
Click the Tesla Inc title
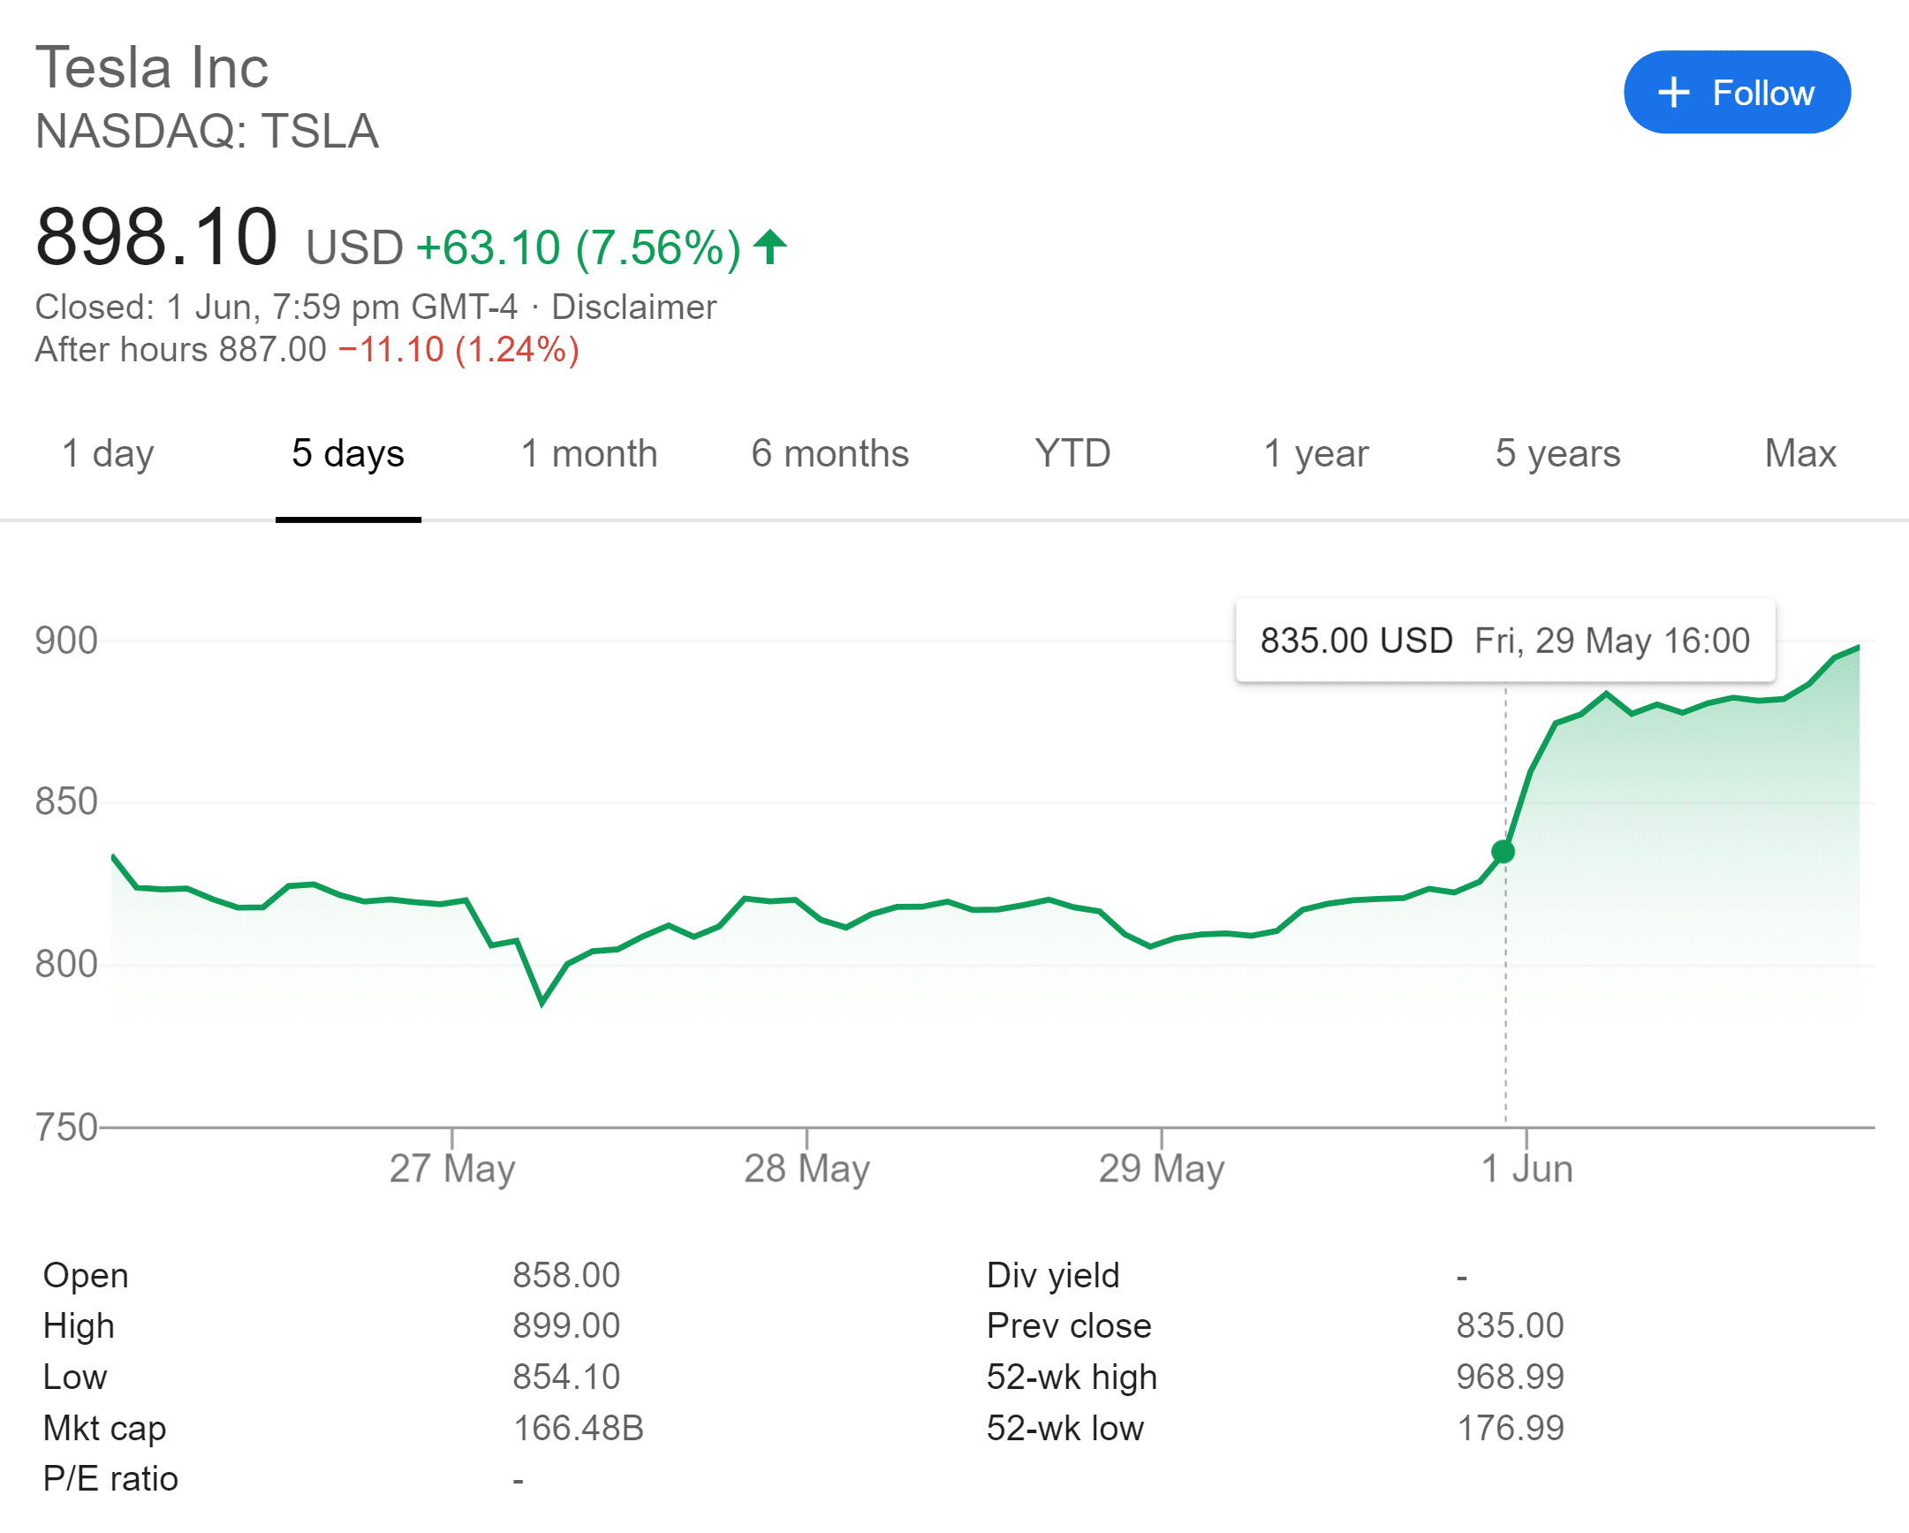151,67
